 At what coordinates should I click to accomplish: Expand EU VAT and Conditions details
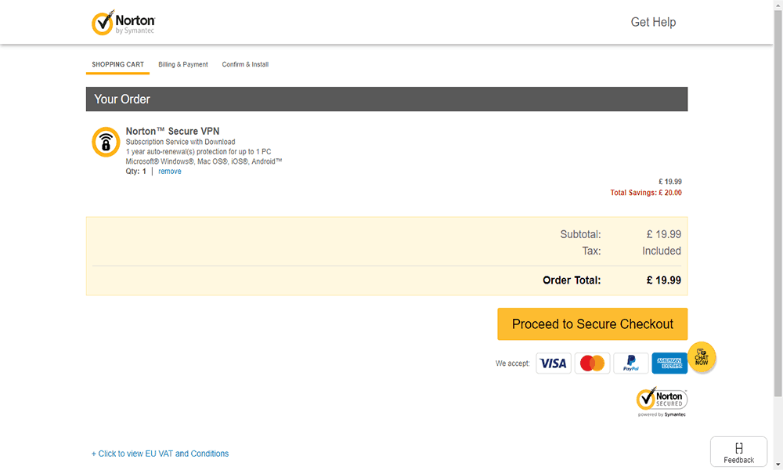tap(161, 454)
